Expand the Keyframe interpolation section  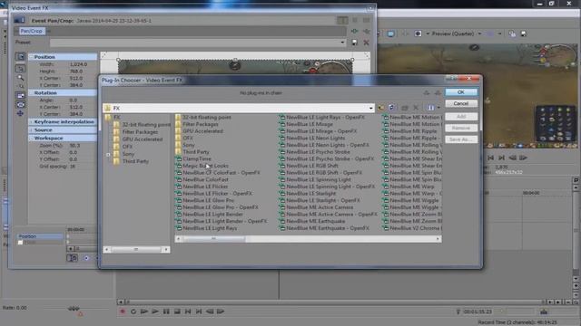(x=32, y=121)
